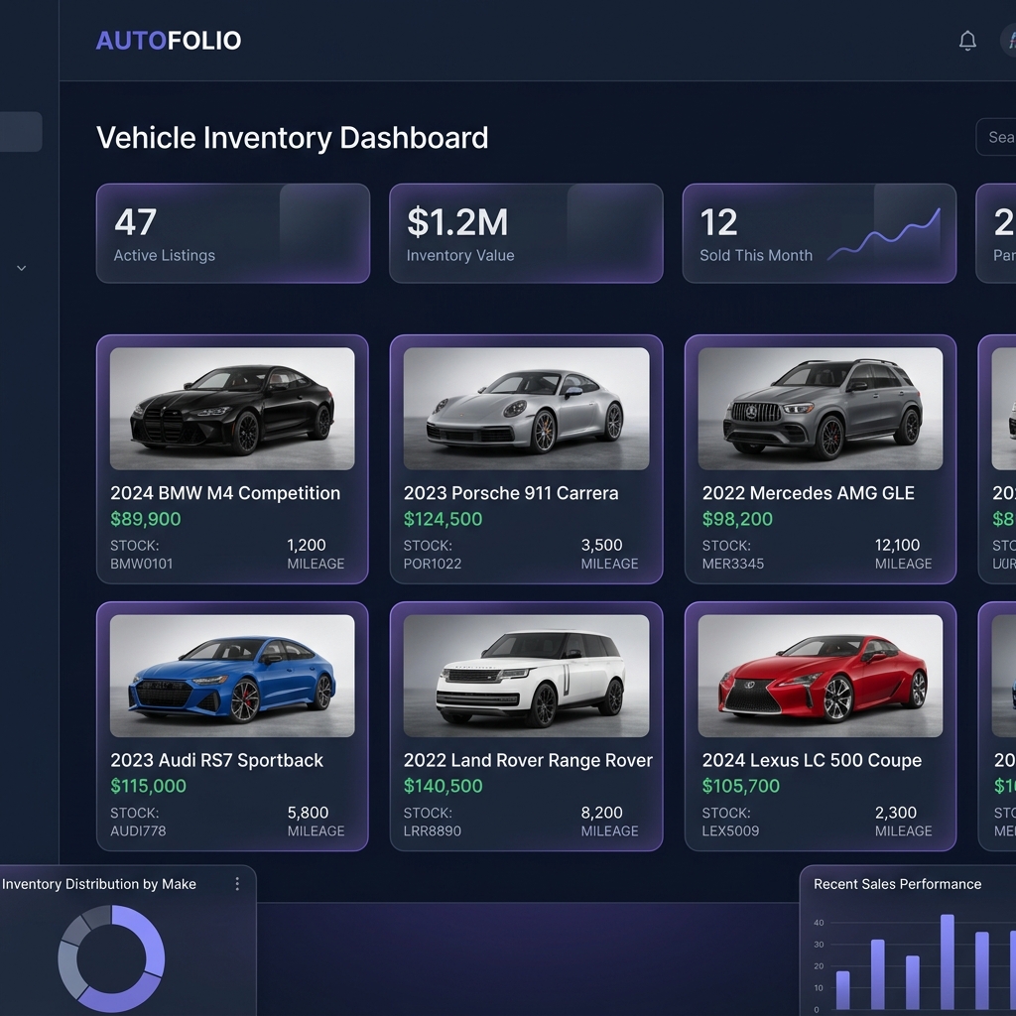Expand the sidebar chevron
Viewport: 1016px width, 1016px height.
(22, 268)
